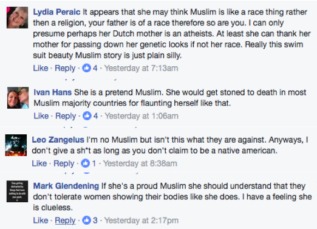Click the thumbs-up icon on Lydia Peraic's comment
Screen dimensions: 317x229
(86, 68)
